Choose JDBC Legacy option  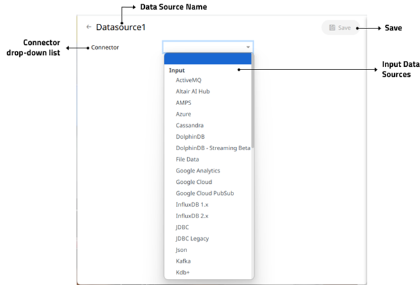(192, 239)
